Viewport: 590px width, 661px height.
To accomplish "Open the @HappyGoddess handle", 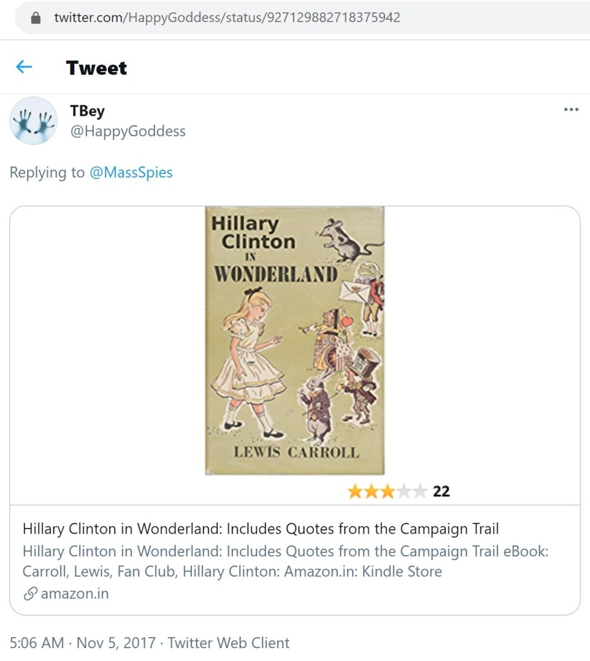I will point(128,131).
